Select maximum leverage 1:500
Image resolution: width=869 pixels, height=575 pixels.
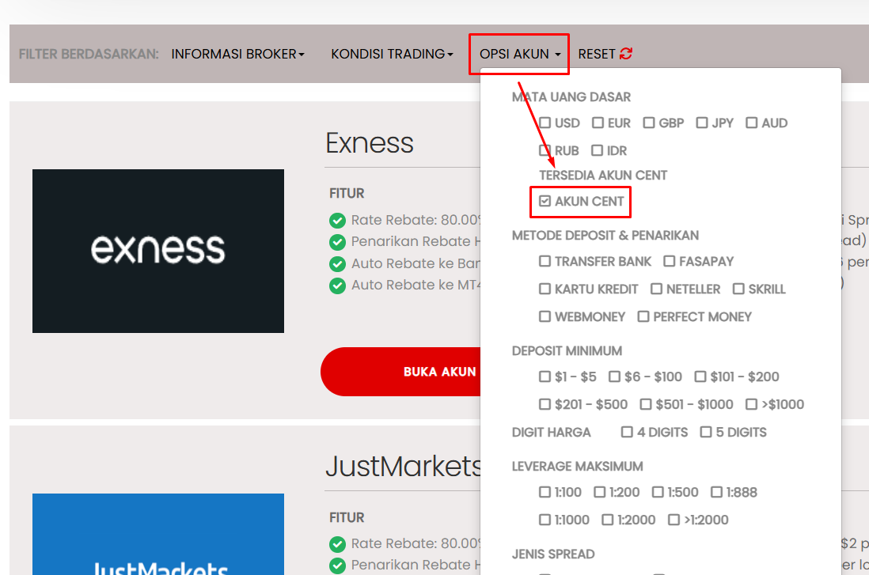[x=658, y=492]
